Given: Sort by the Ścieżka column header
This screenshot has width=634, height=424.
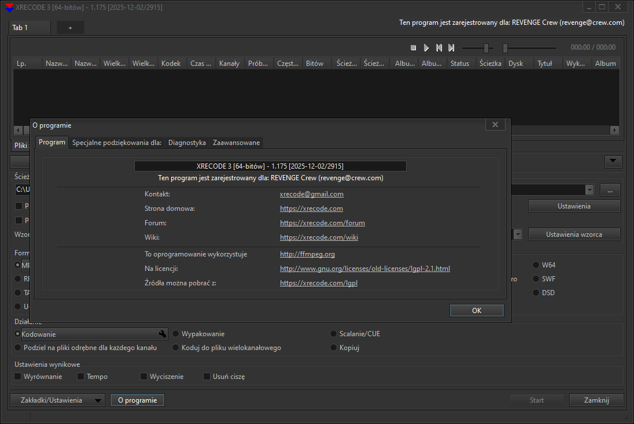Looking at the screenshot, I should [491, 64].
